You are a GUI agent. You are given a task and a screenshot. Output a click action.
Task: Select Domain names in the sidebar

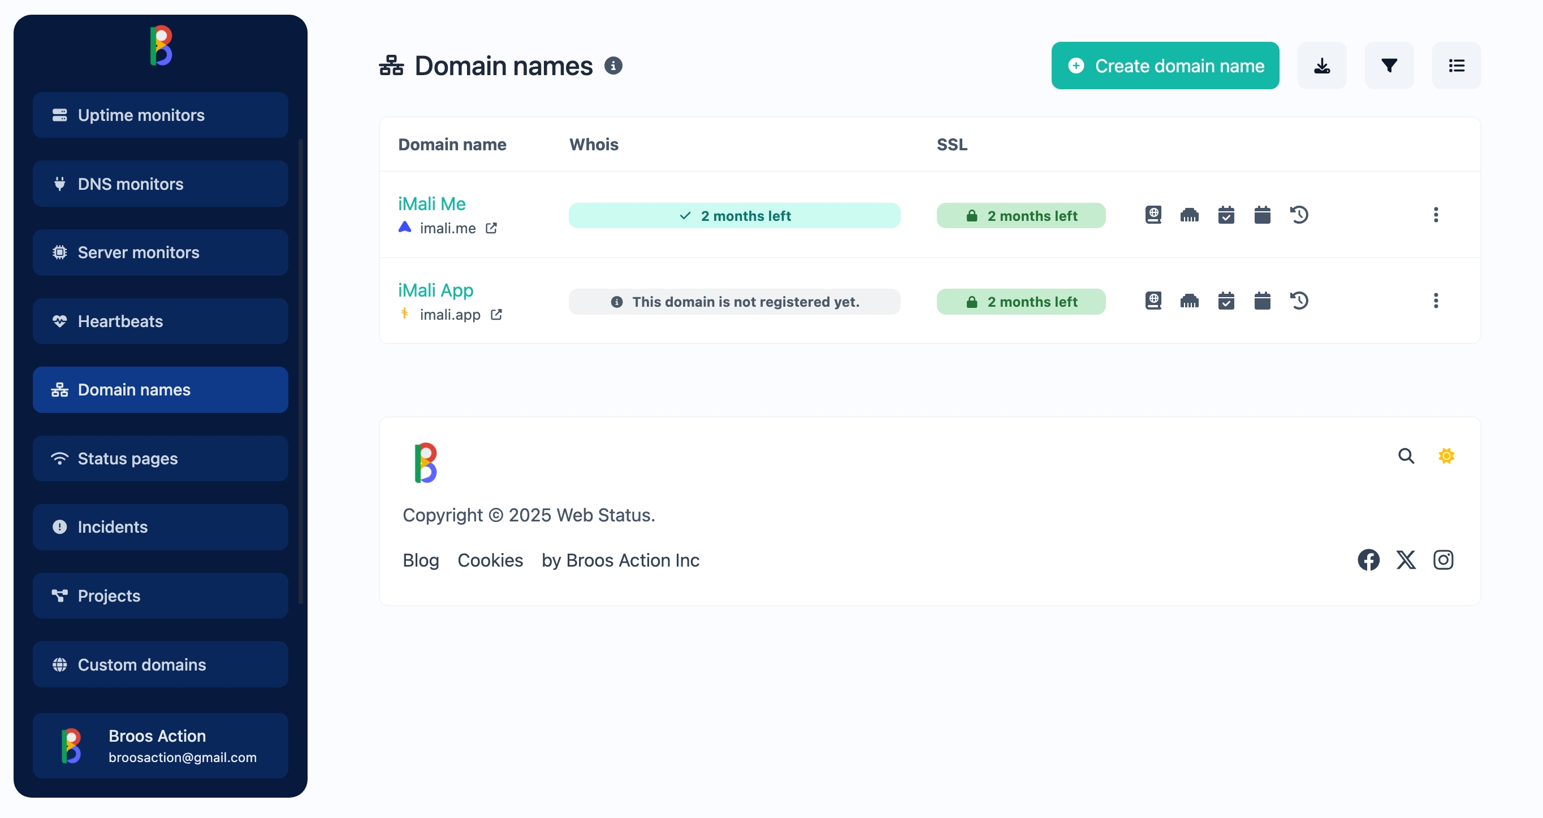161,390
